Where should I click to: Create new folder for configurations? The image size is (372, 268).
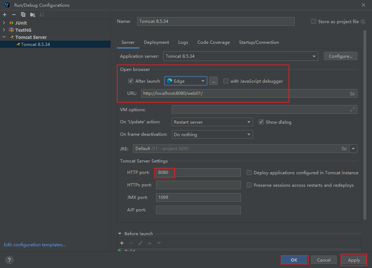click(x=33, y=15)
